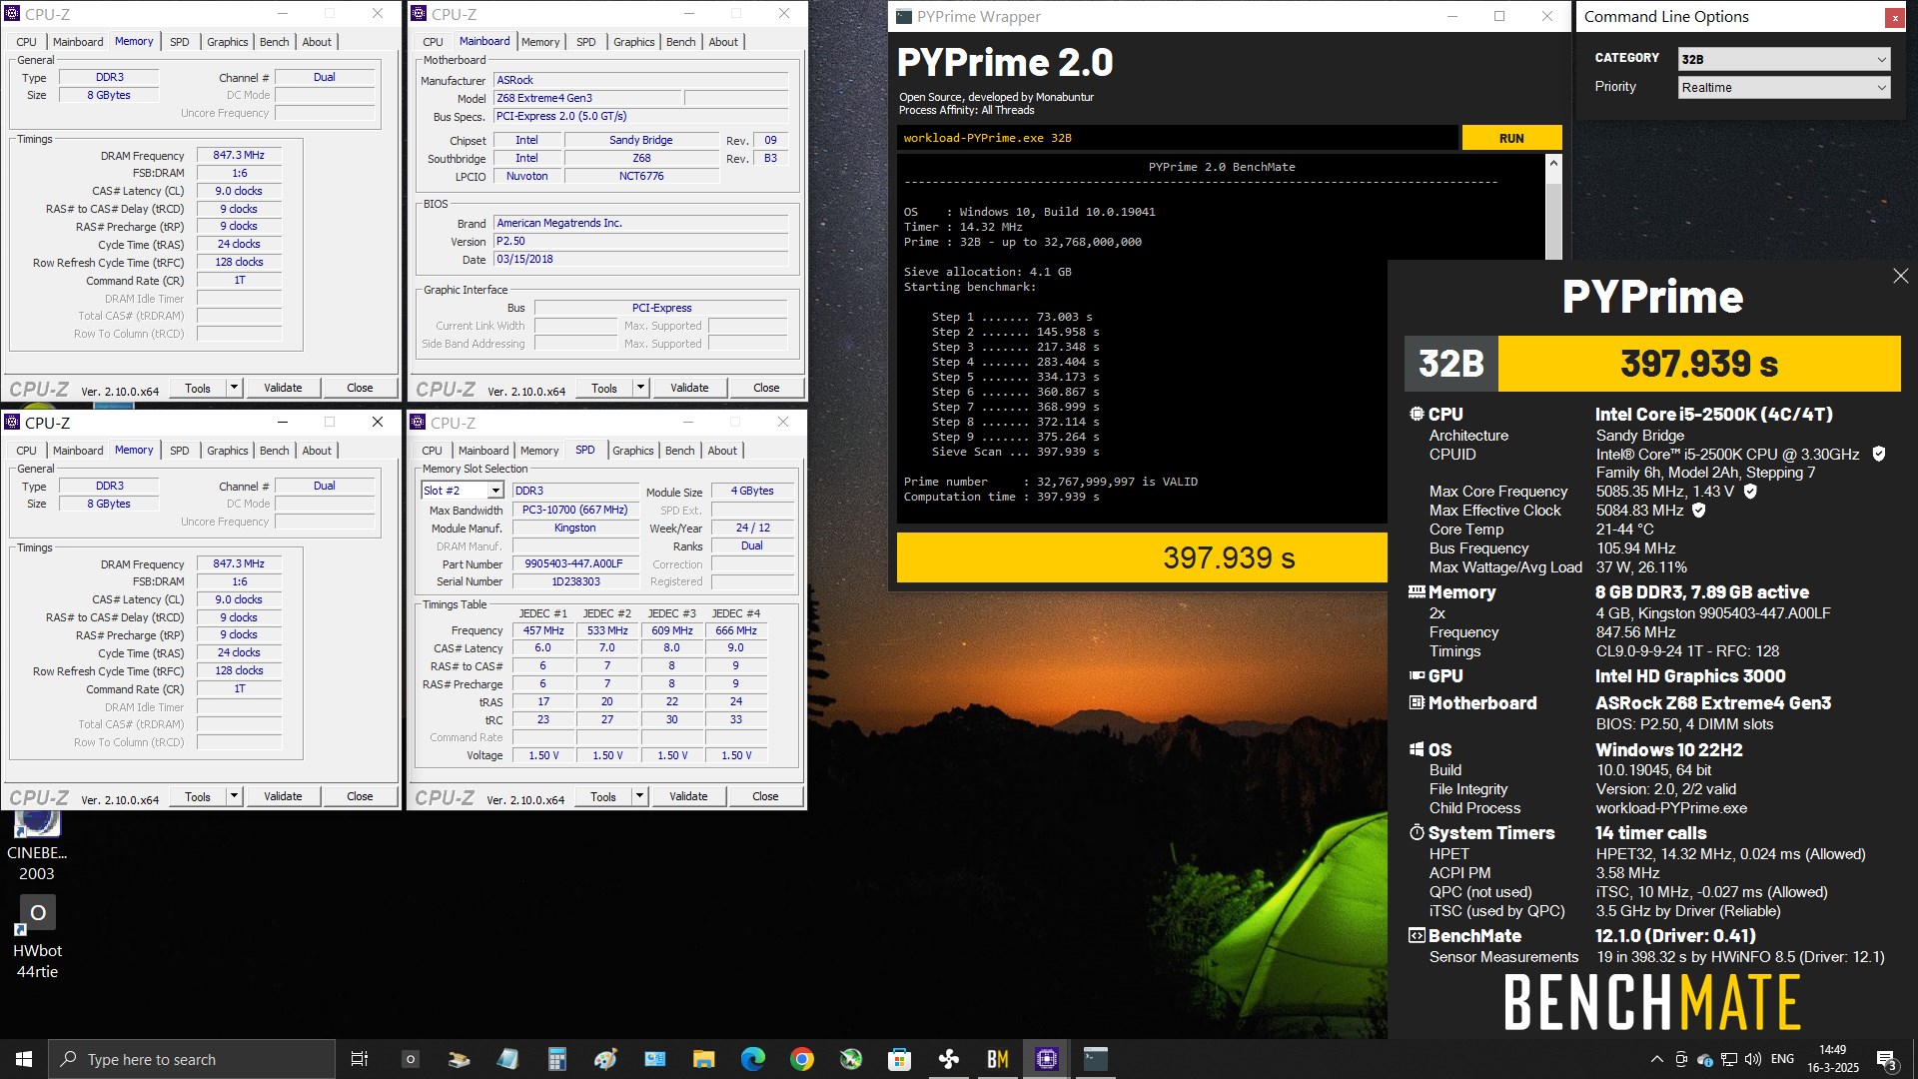Viewport: 1918px width, 1079px height.
Task: Click Tools in CPU-Z Mainboard window
Action: (x=604, y=388)
